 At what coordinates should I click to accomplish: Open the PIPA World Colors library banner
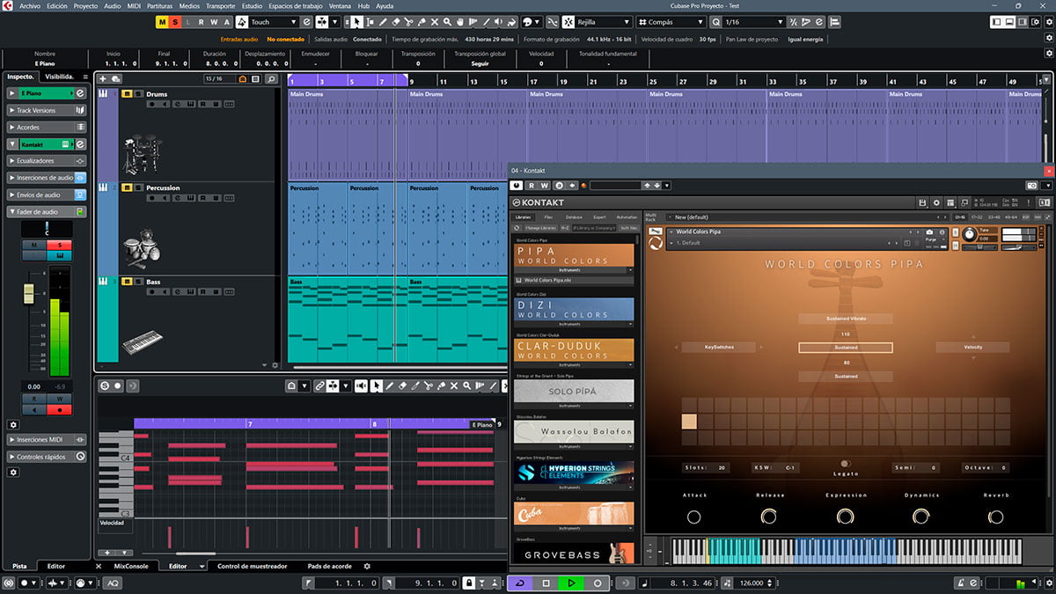coord(573,255)
